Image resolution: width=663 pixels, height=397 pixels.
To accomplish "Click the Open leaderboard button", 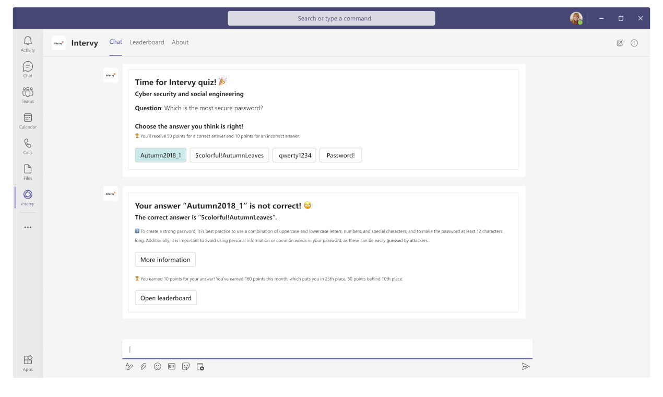I will click(x=166, y=298).
